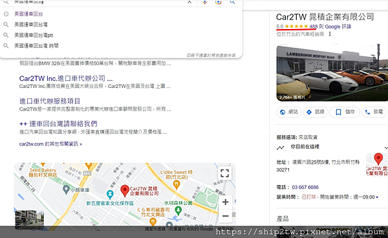The height and width of the screenshot is (238, 388).
Task: Expand 你目前在這裡 section chevron
Action: (386, 147)
